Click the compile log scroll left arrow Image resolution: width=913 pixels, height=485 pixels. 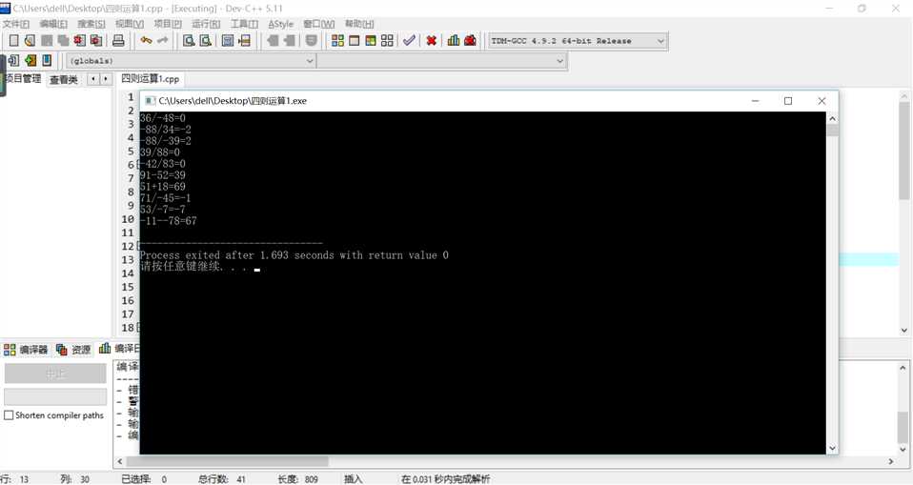pyautogui.click(x=120, y=461)
